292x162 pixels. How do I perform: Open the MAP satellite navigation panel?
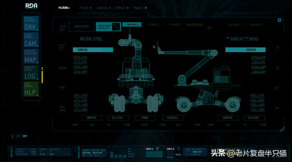click(x=31, y=57)
